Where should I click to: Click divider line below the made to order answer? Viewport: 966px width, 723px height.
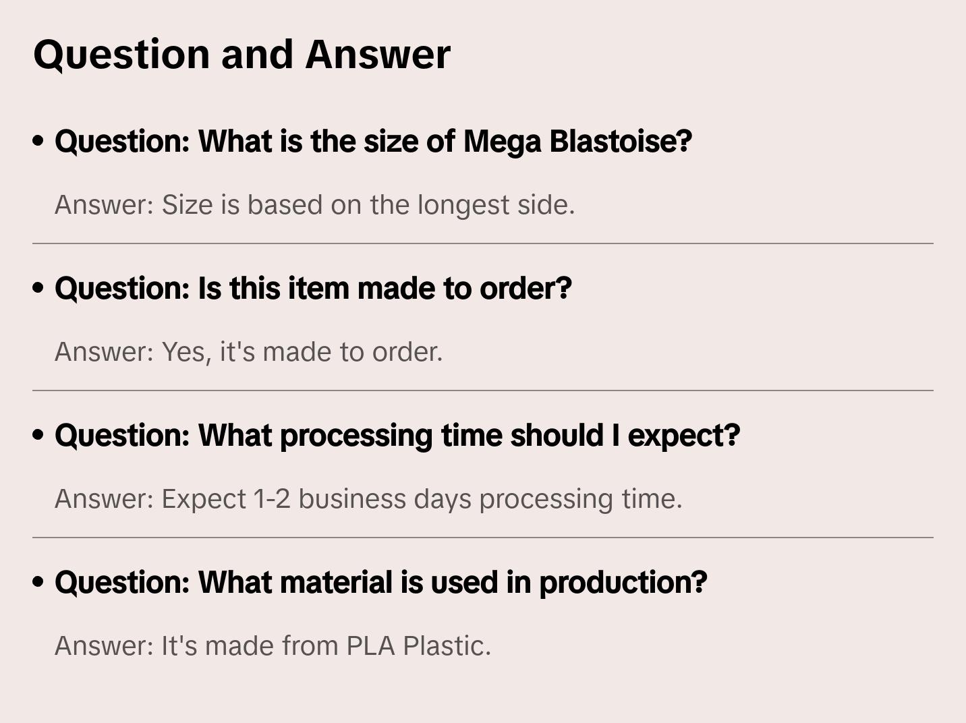(483, 391)
